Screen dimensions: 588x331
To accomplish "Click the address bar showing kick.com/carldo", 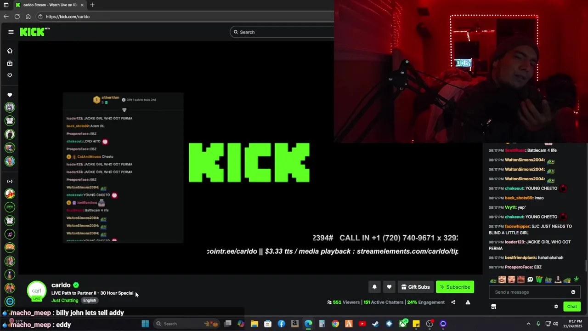I will click(x=184, y=17).
